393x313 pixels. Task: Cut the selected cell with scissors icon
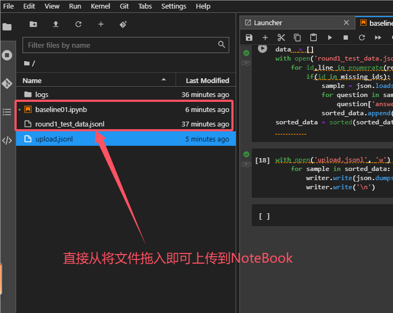click(281, 38)
